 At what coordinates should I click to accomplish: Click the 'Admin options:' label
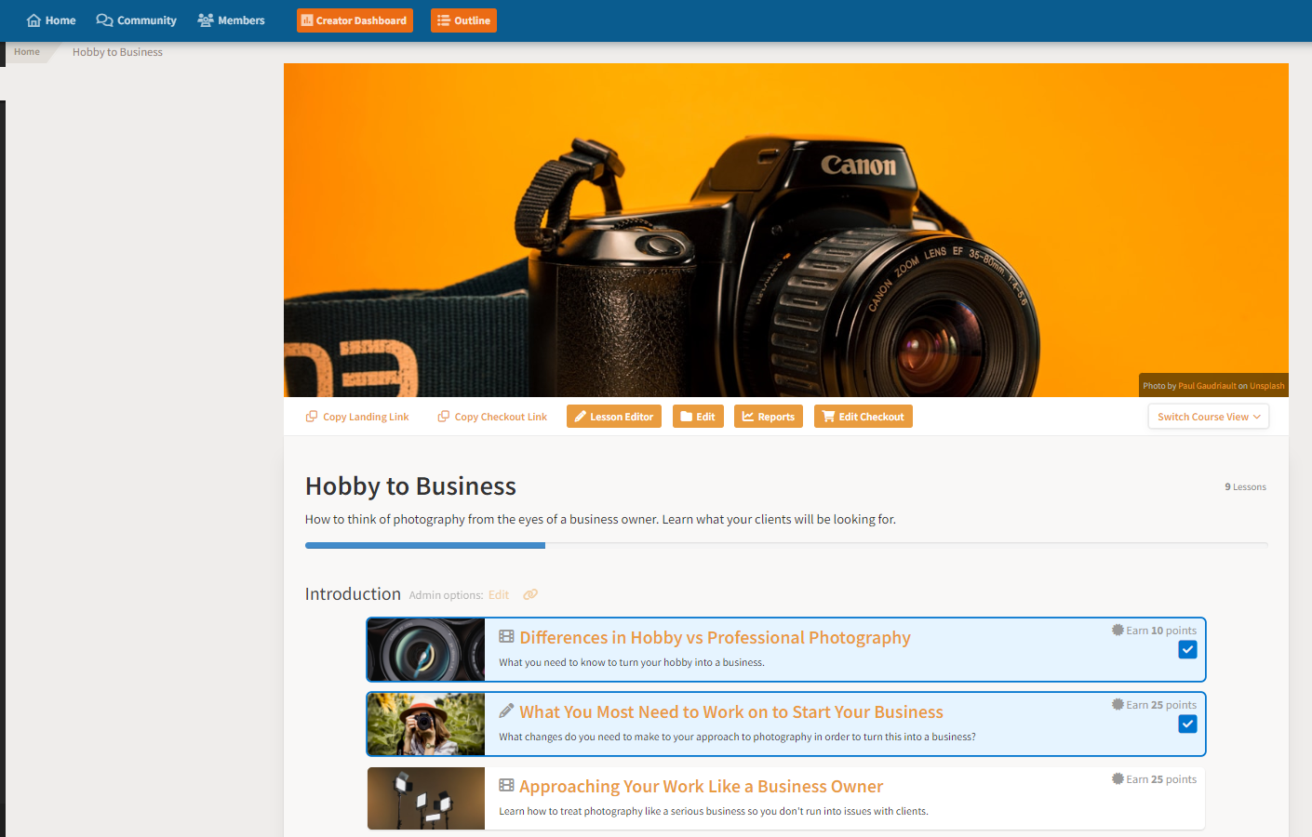[x=446, y=595]
